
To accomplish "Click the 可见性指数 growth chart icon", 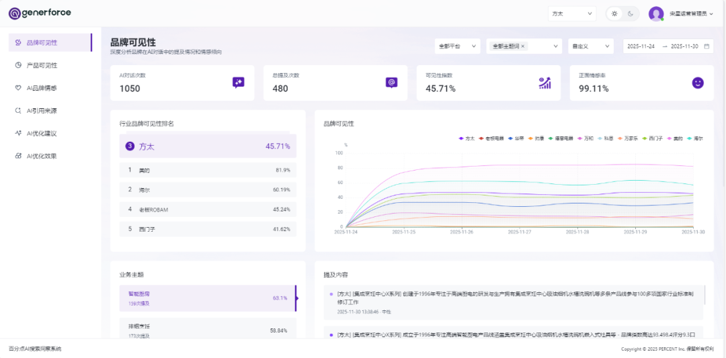I will (x=544, y=83).
